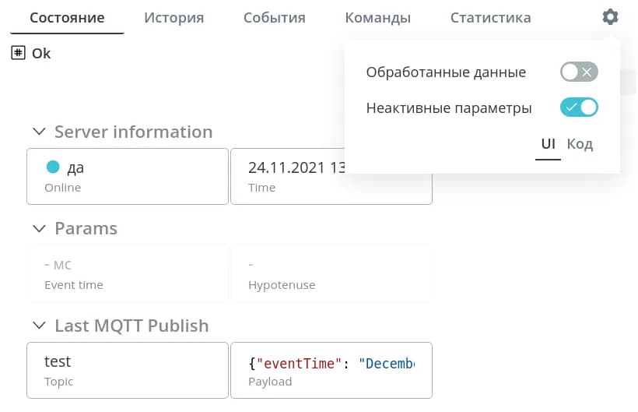The height and width of the screenshot is (412, 638).
Task: Enable the Обработанные данные toggle
Action: (x=579, y=72)
